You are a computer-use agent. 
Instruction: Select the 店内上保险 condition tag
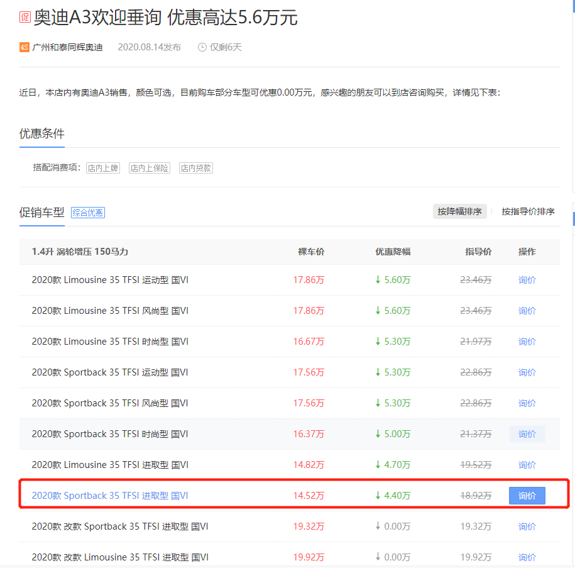pyautogui.click(x=150, y=168)
